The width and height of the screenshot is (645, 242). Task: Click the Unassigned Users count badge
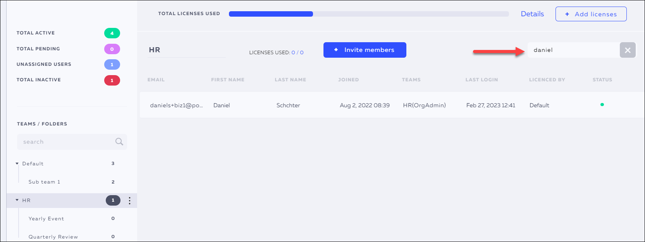point(112,65)
